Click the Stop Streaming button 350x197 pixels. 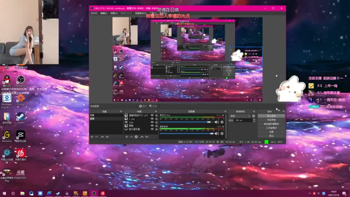click(271, 116)
